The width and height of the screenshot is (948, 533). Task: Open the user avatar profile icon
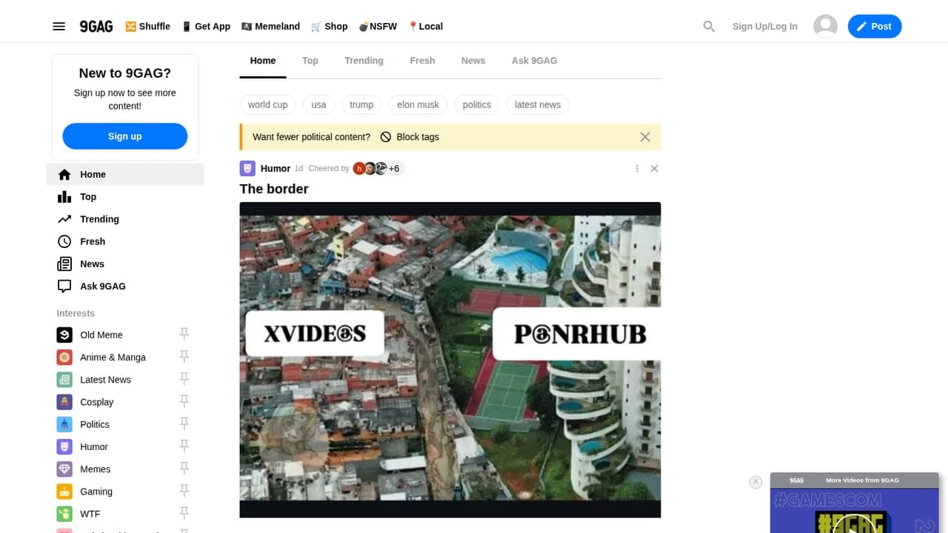pos(825,26)
